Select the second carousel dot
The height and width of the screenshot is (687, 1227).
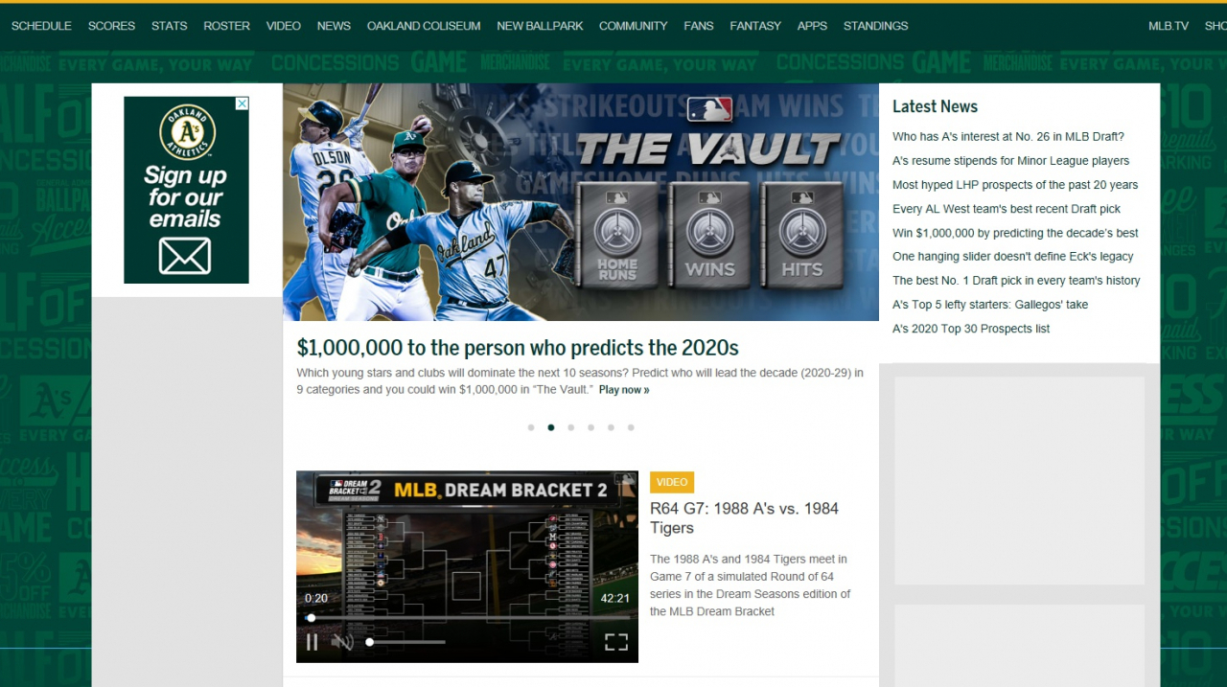pos(551,427)
